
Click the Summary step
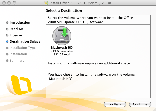click(x=15, y=61)
